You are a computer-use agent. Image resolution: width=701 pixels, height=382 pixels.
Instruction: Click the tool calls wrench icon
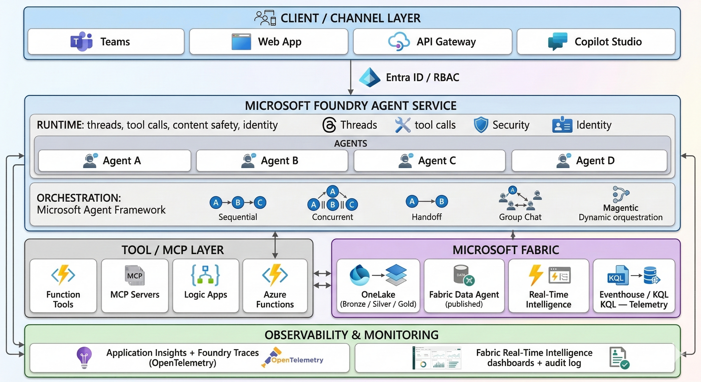[x=402, y=125]
